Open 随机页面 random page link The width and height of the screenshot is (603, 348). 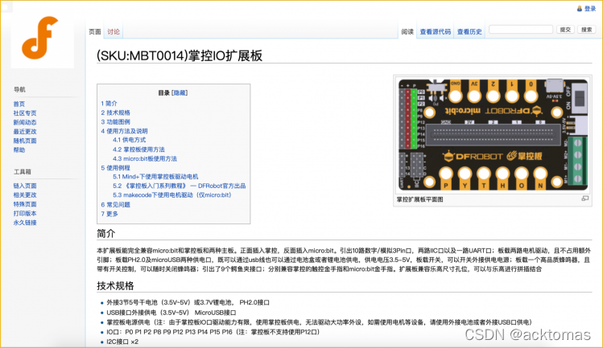(x=25, y=141)
